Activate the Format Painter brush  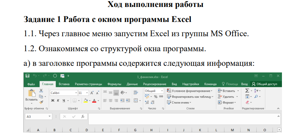click(41, 102)
